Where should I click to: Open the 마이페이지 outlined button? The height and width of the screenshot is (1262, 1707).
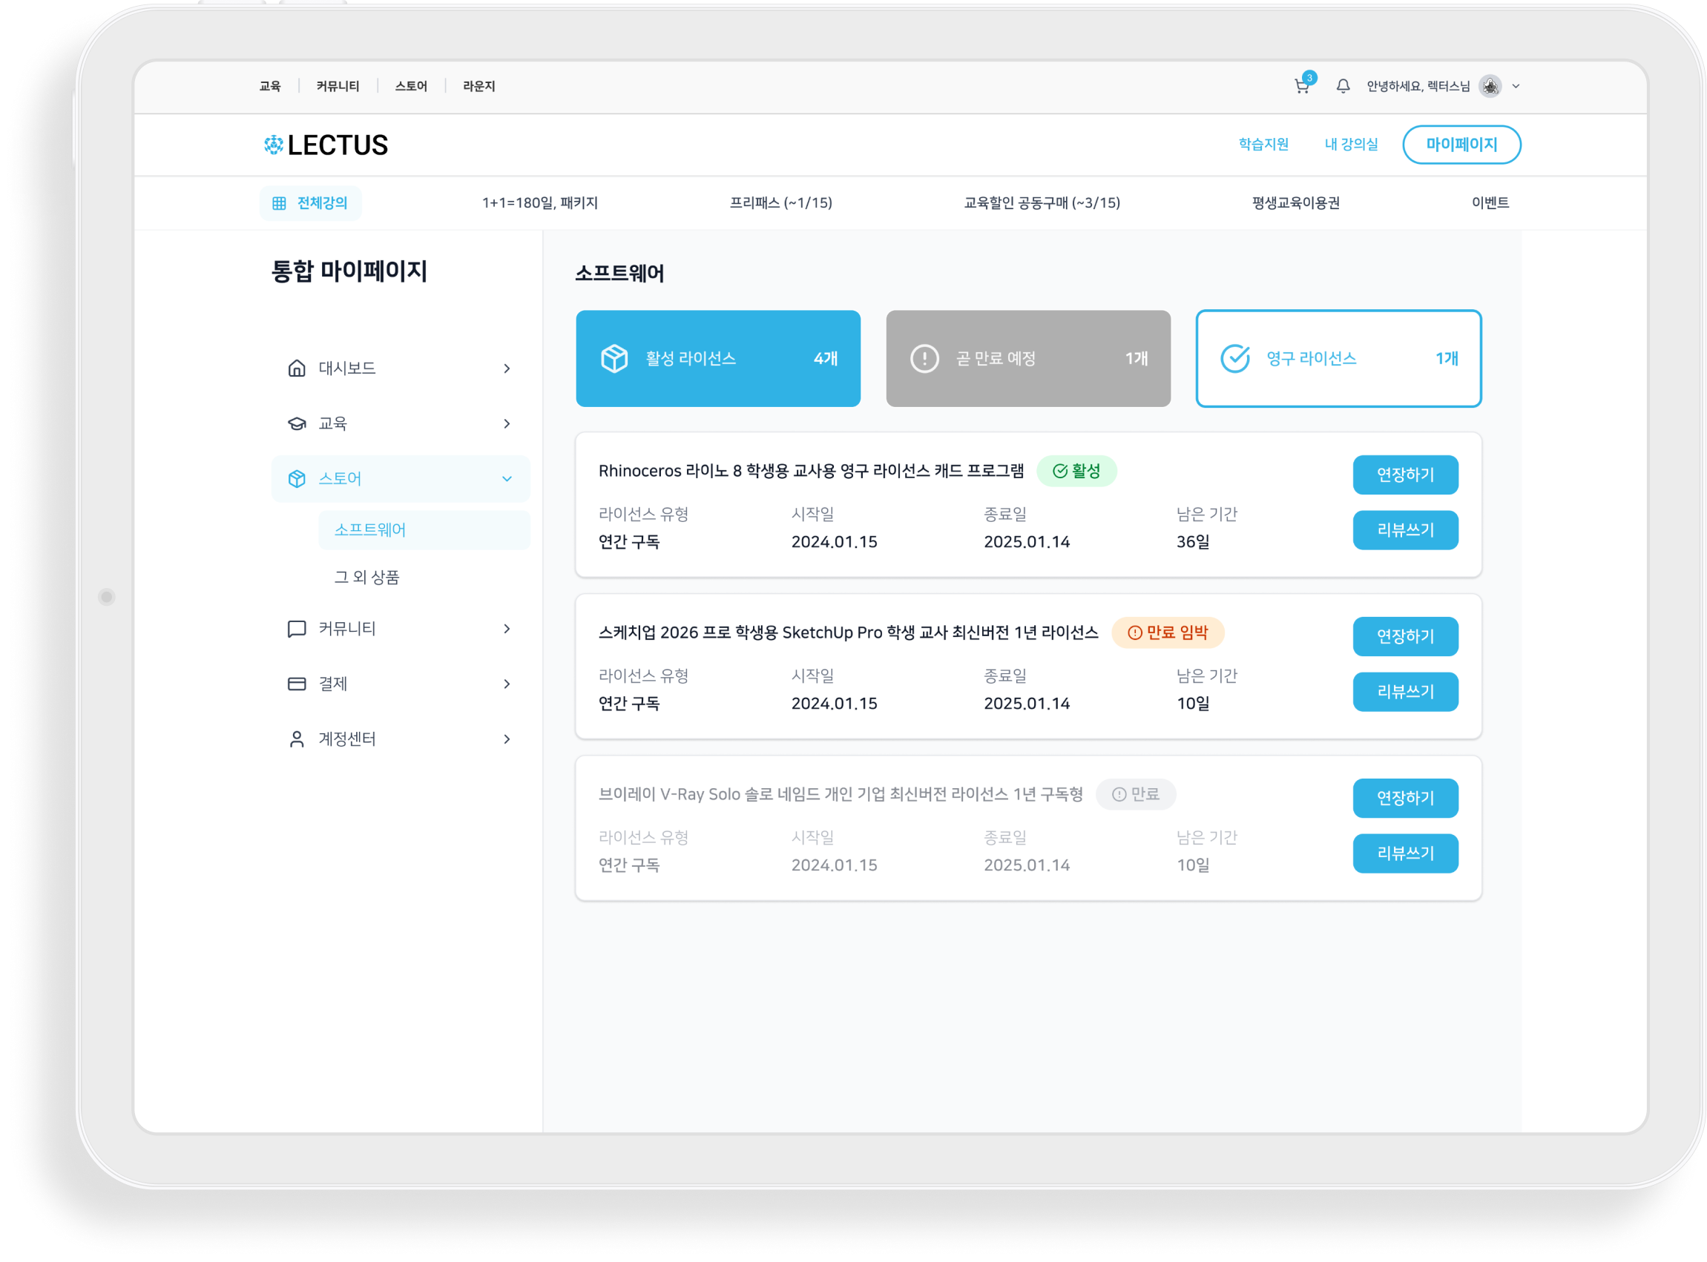(1461, 145)
